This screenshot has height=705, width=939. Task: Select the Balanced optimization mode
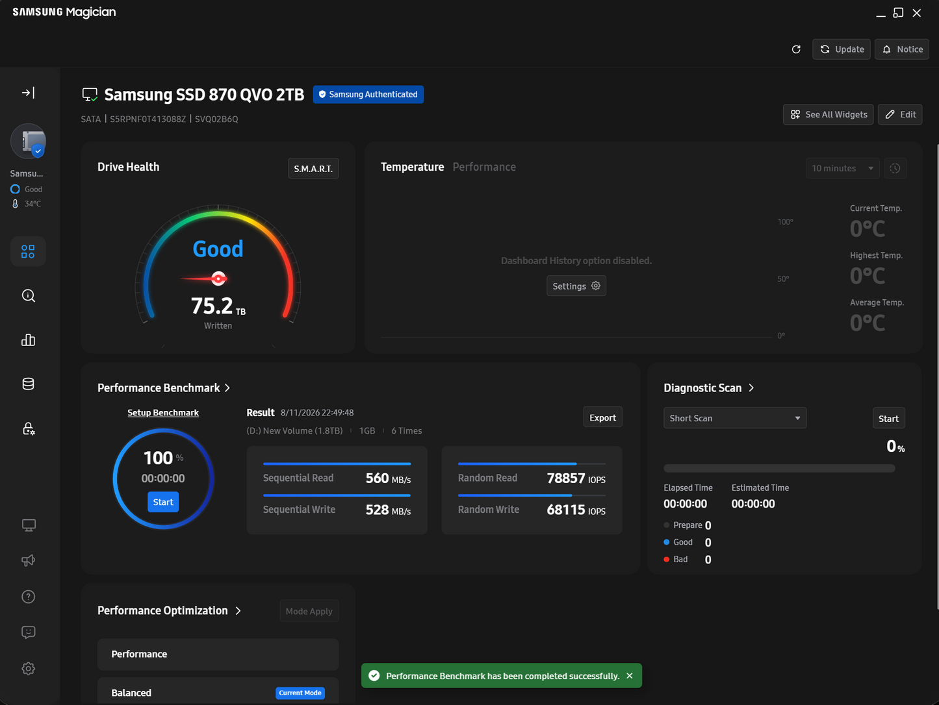point(218,691)
